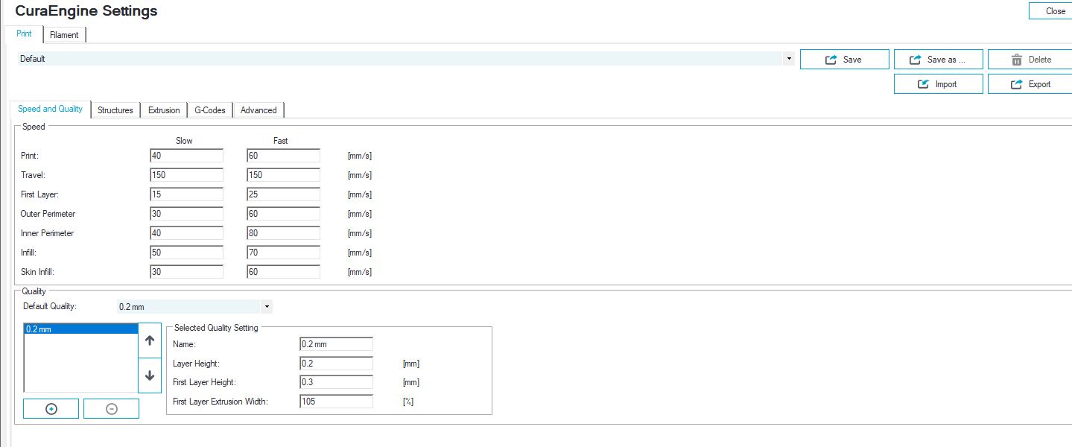Open the profile dropdown showing Default
Image resolution: width=1072 pixels, height=447 pixels.
406,59
